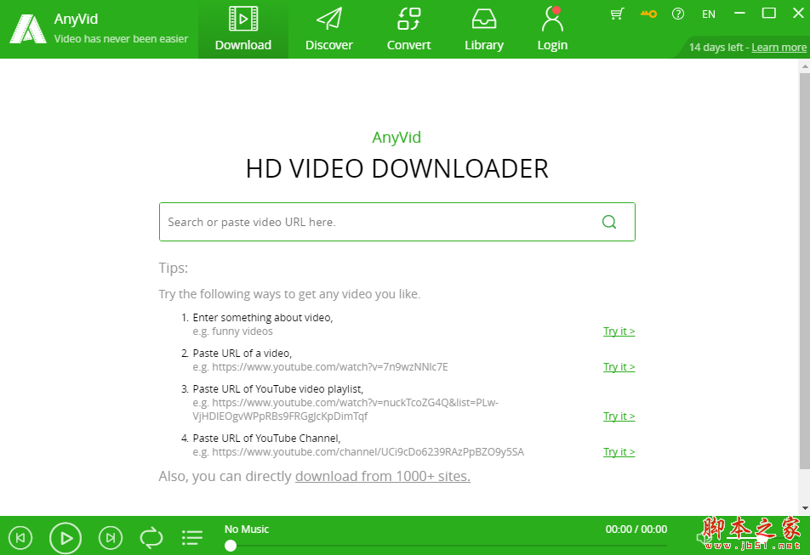Play the previous track
The height and width of the screenshot is (555, 810).
coord(20,537)
